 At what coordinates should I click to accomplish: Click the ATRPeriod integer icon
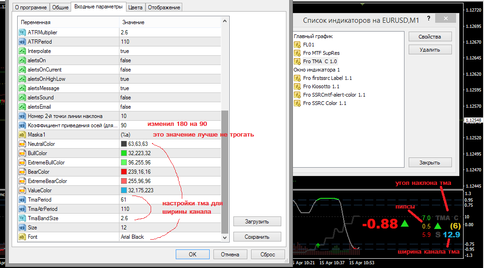coord(22,42)
